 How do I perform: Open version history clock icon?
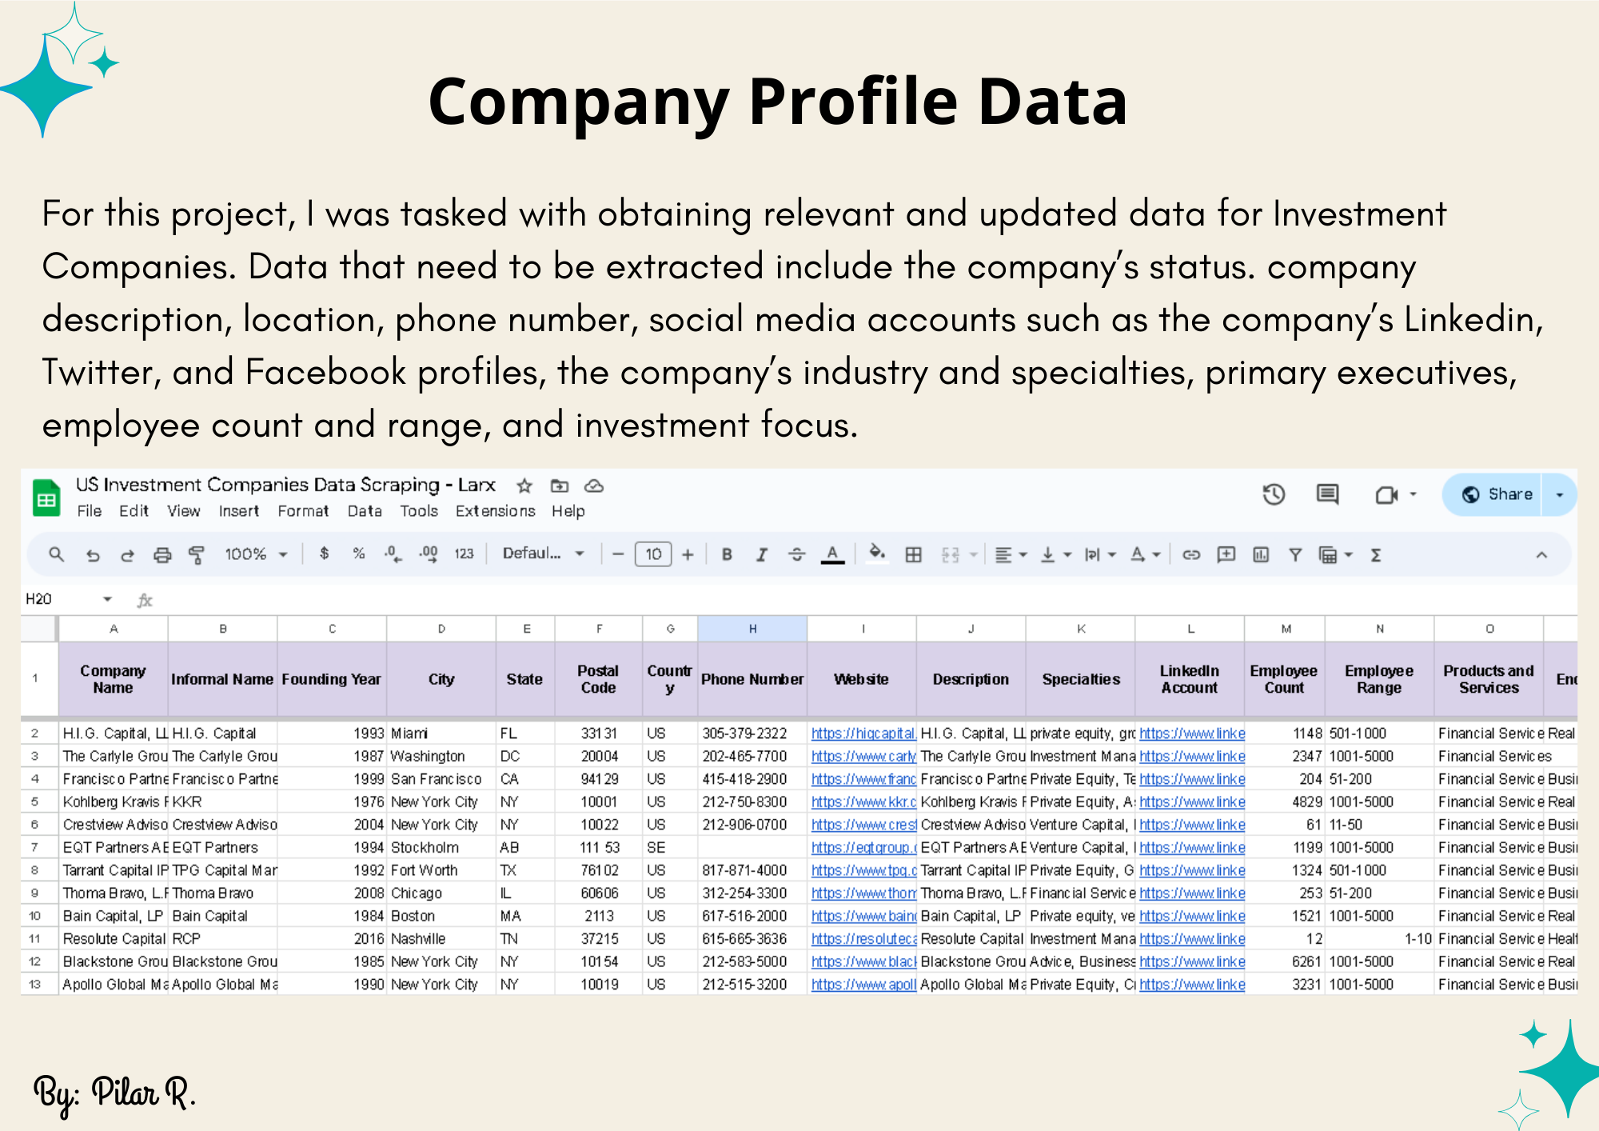point(1274,494)
